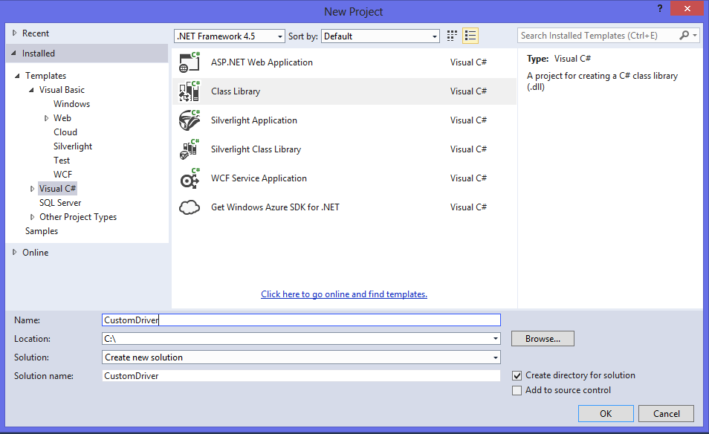Image resolution: width=709 pixels, height=434 pixels.
Task: Click the Browse... button
Action: 543,339
